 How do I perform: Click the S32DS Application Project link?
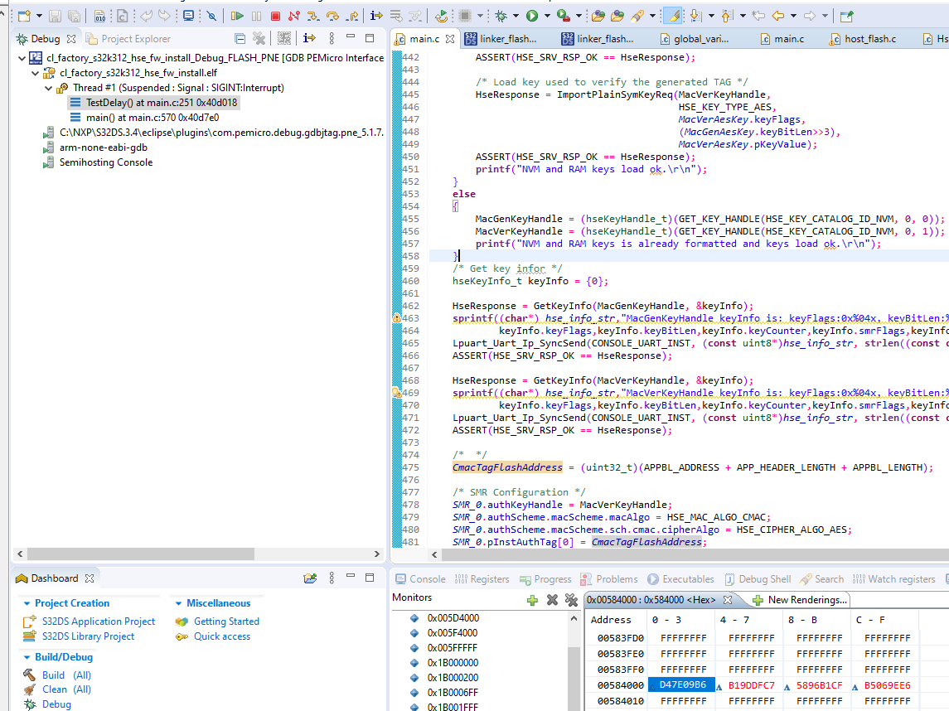click(x=99, y=622)
